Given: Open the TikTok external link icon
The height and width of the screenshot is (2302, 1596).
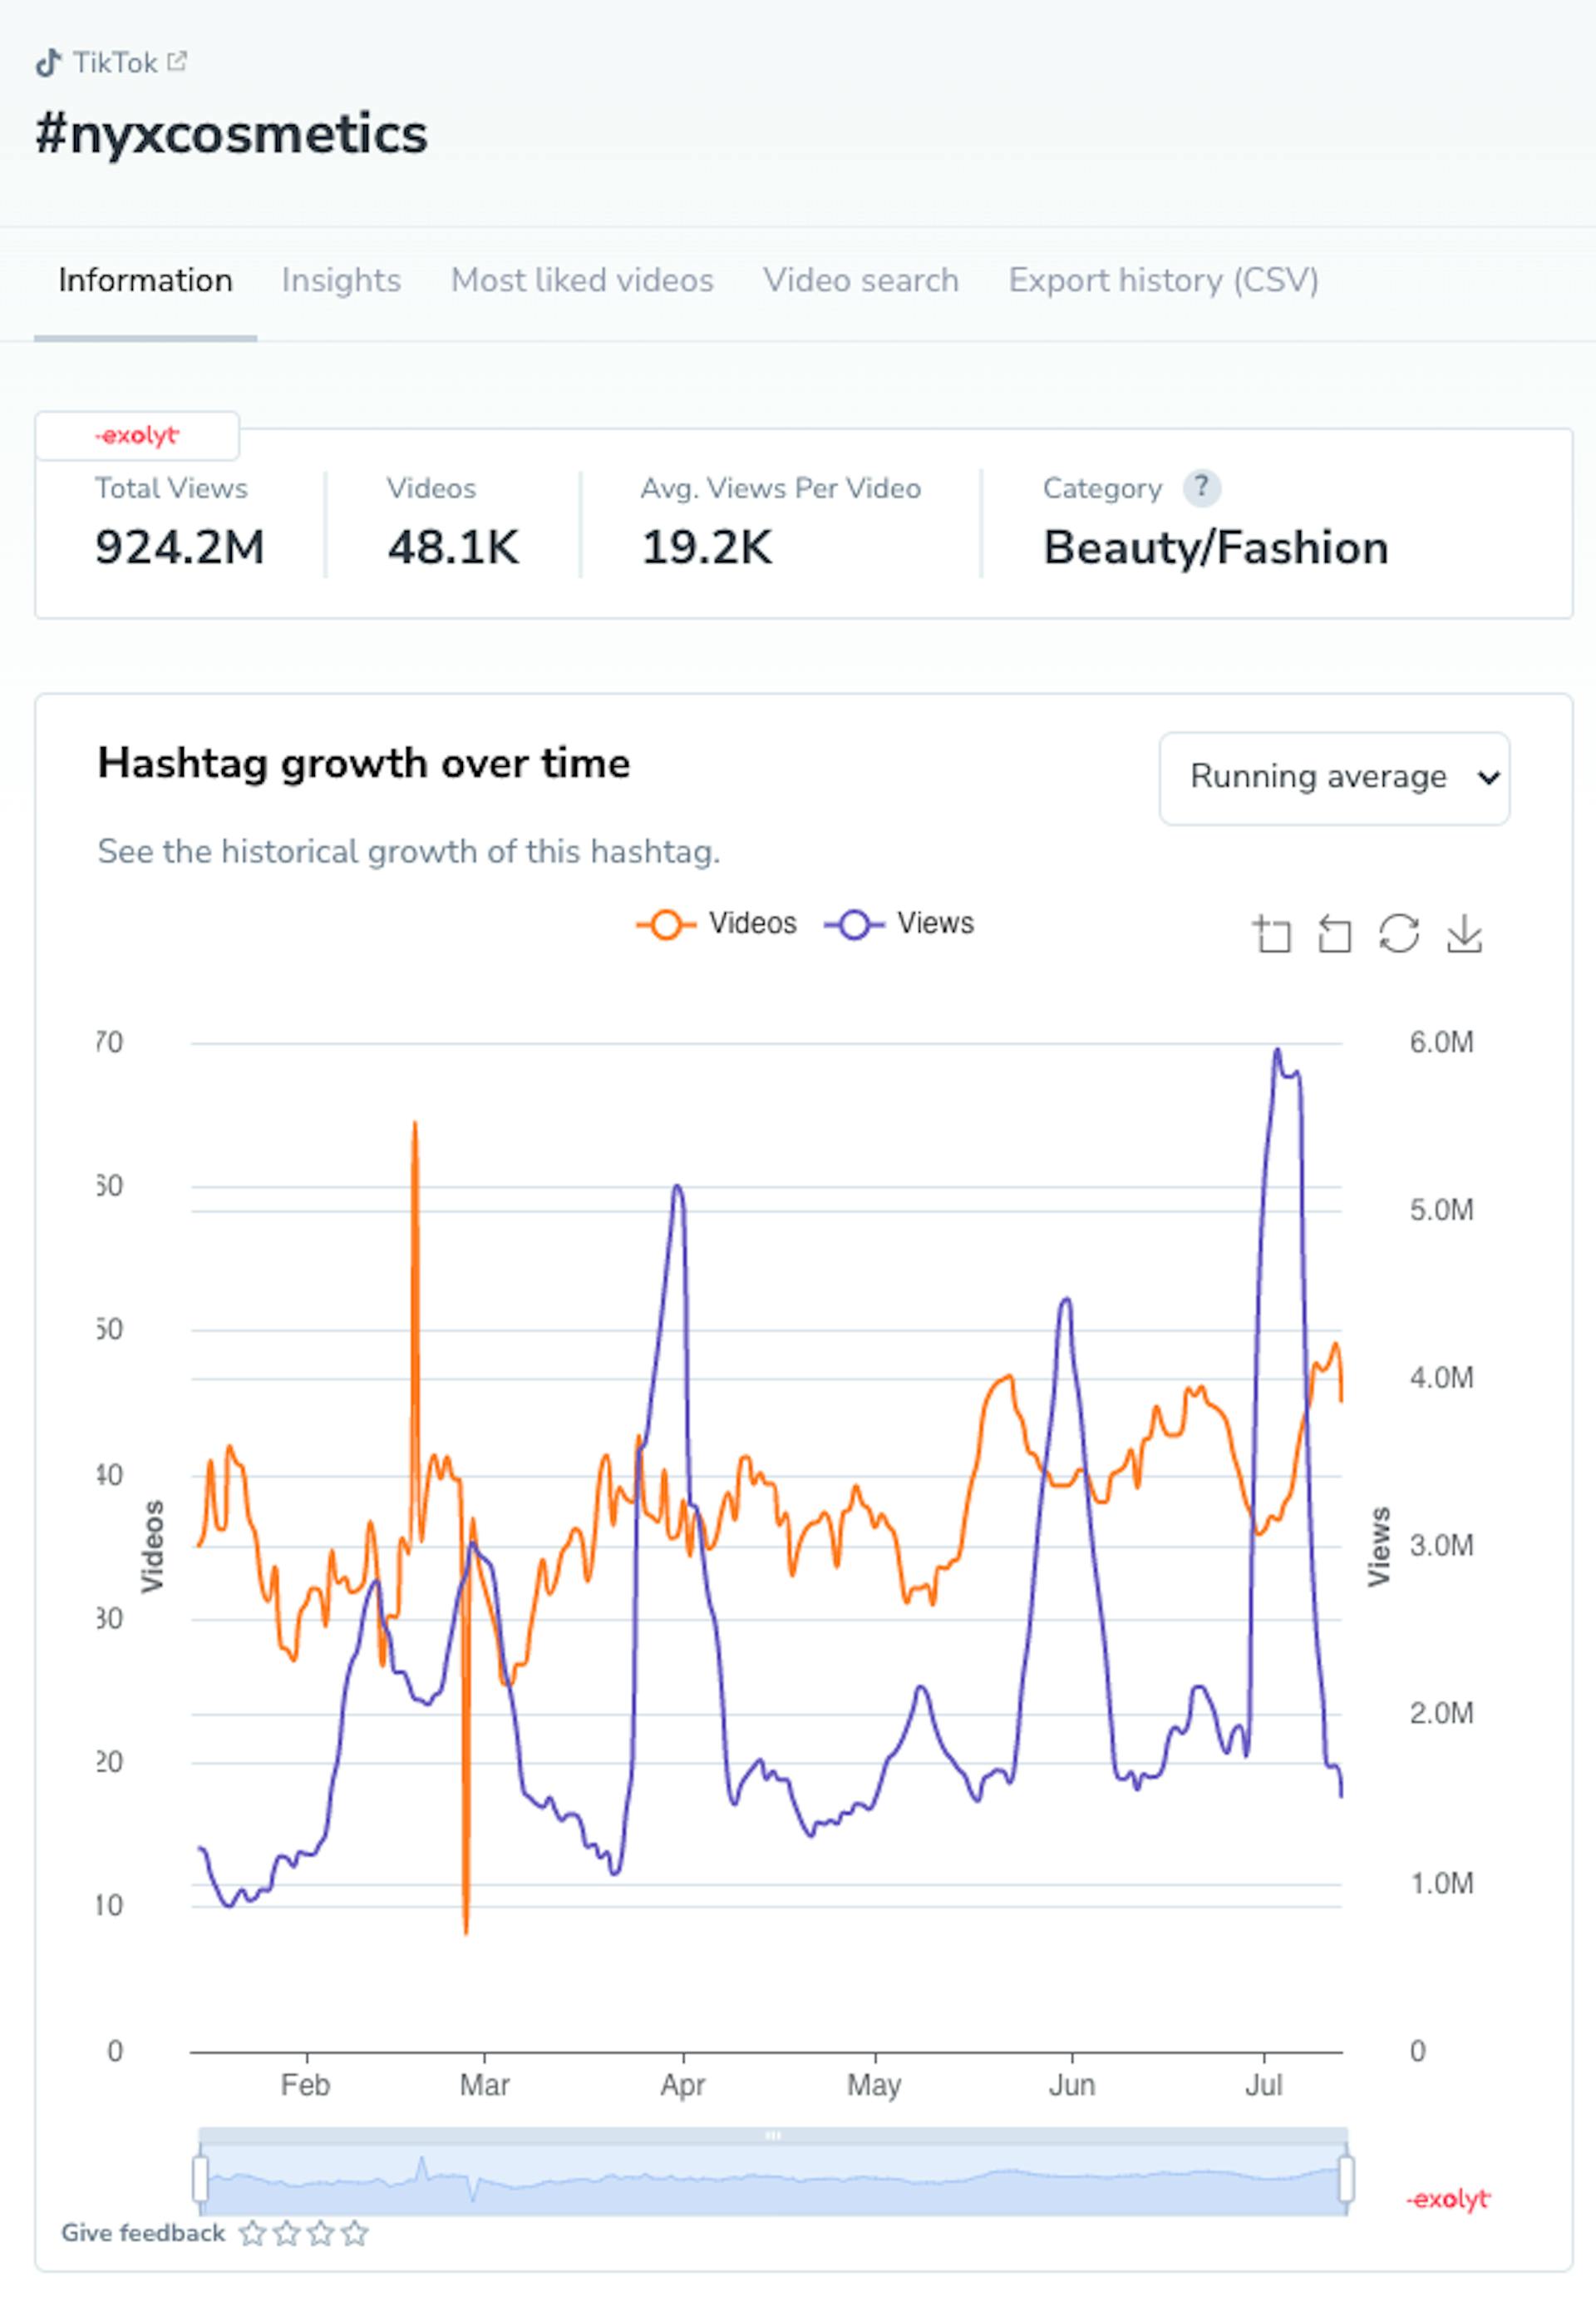Looking at the screenshot, I should tap(177, 62).
